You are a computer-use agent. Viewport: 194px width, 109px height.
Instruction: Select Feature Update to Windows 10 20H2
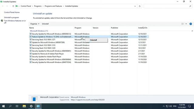[x=89, y=37]
